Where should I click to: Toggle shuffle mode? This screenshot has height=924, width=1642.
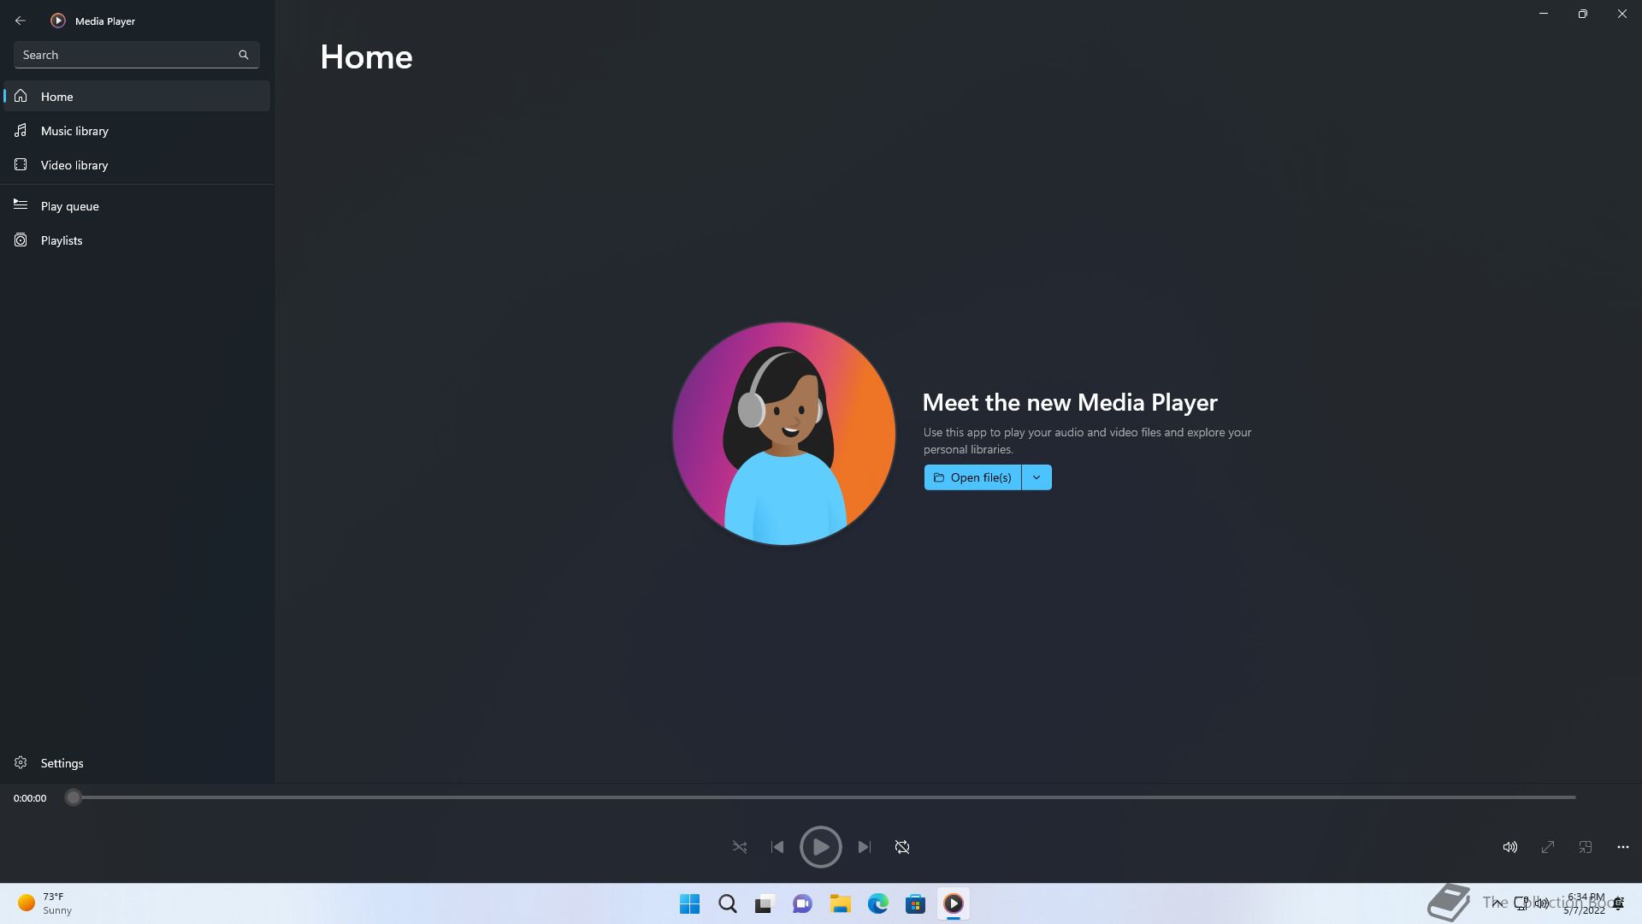coord(740,847)
